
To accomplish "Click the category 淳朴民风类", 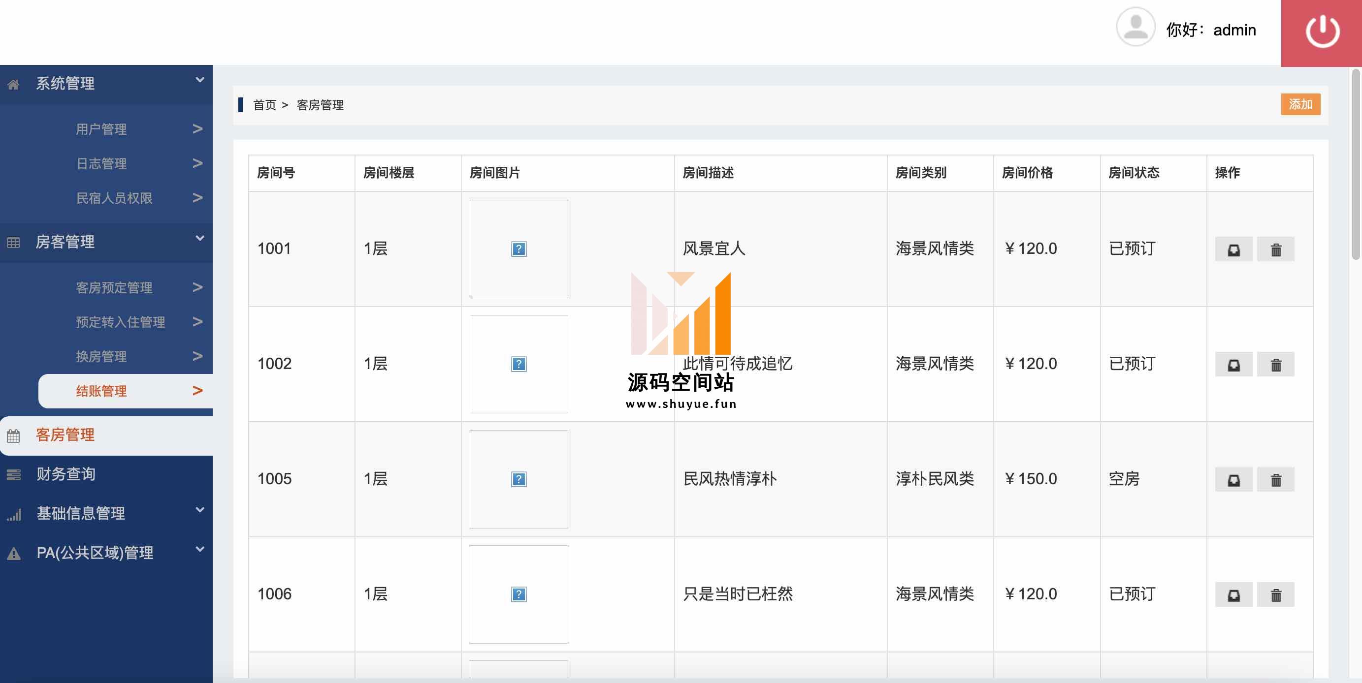I will (x=935, y=479).
